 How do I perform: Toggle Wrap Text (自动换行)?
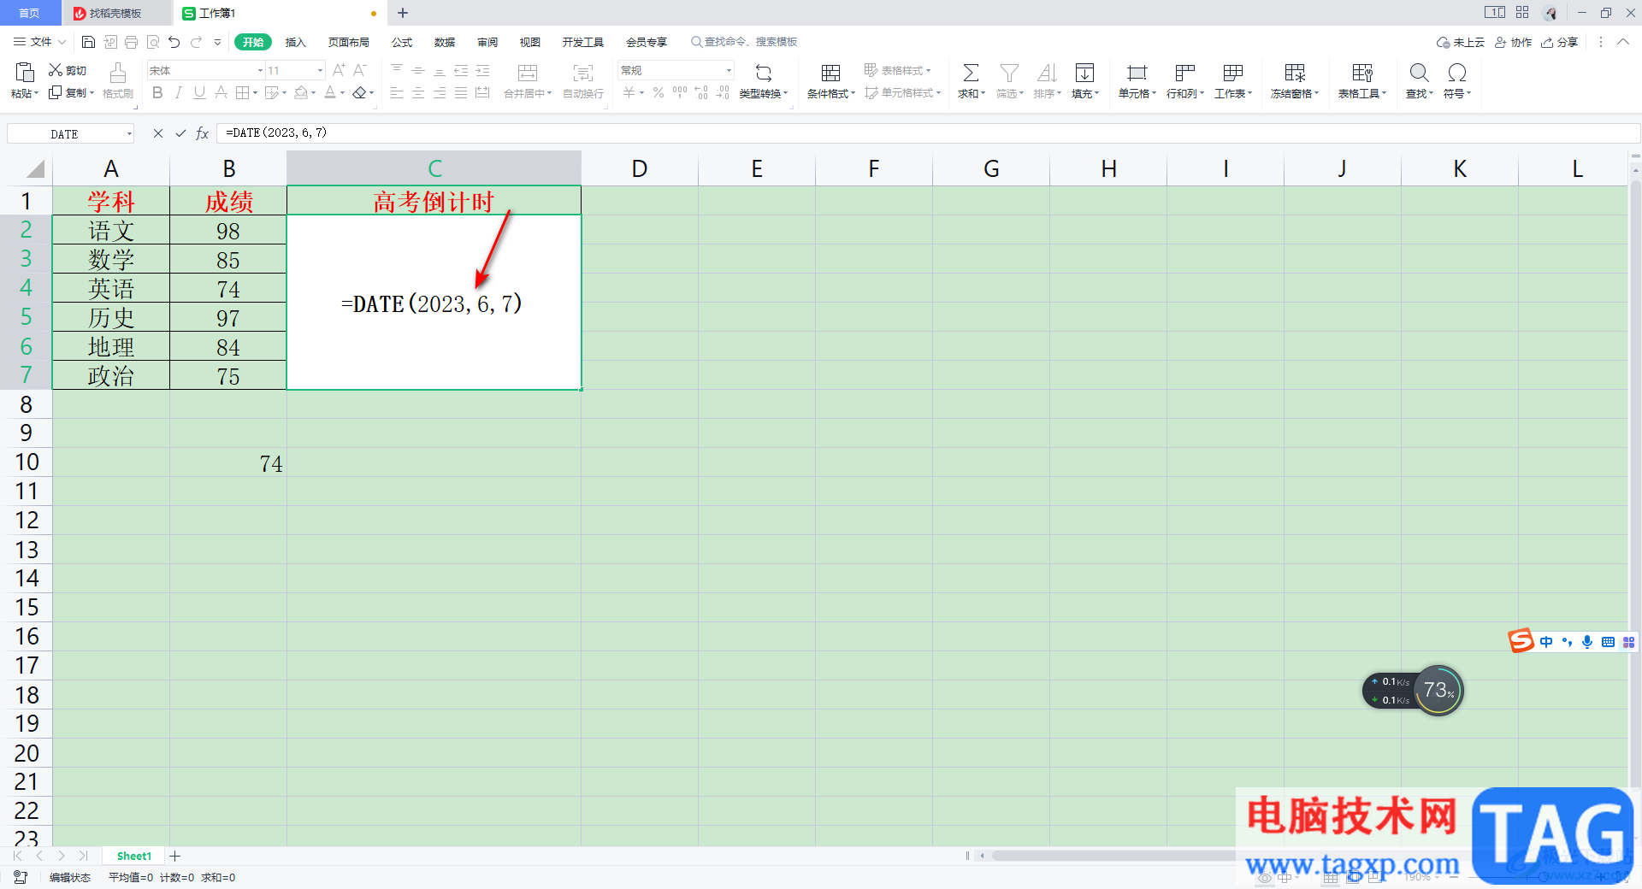click(583, 81)
